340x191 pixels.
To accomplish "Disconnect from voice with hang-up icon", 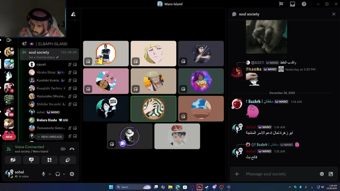I will 72,149.
